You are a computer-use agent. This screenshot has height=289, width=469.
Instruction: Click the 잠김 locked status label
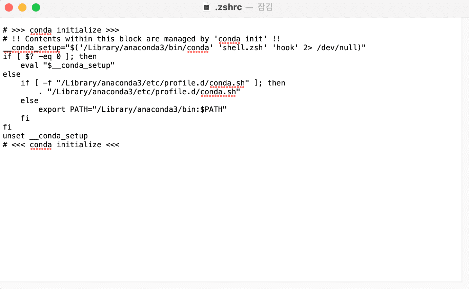(265, 7)
